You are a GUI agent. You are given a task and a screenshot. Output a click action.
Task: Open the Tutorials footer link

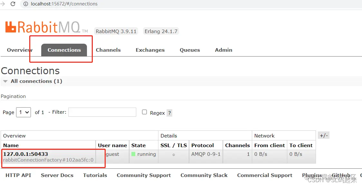(x=95, y=175)
